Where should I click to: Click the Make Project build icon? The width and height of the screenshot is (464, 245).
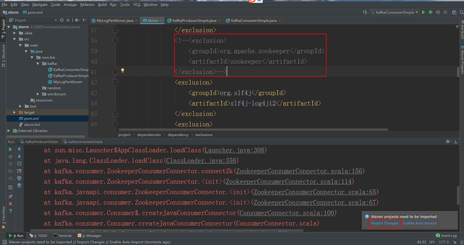coord(365,12)
